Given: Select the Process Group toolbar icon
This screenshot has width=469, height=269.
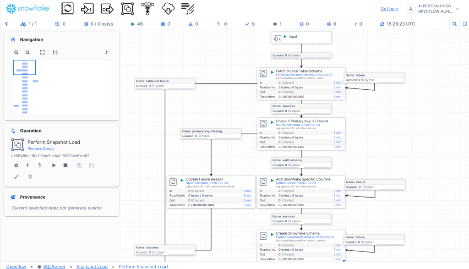Looking at the screenshot, I should pos(127,8).
